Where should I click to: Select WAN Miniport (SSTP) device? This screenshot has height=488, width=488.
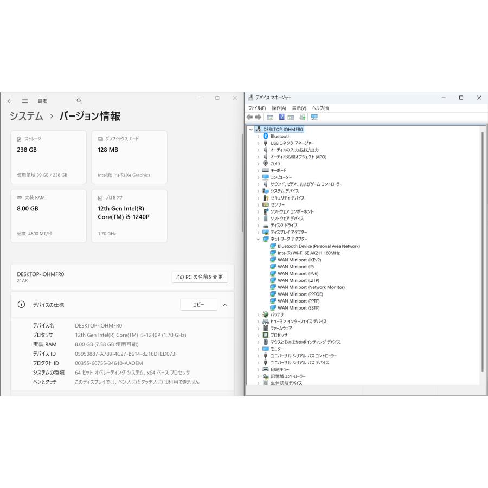click(298, 307)
